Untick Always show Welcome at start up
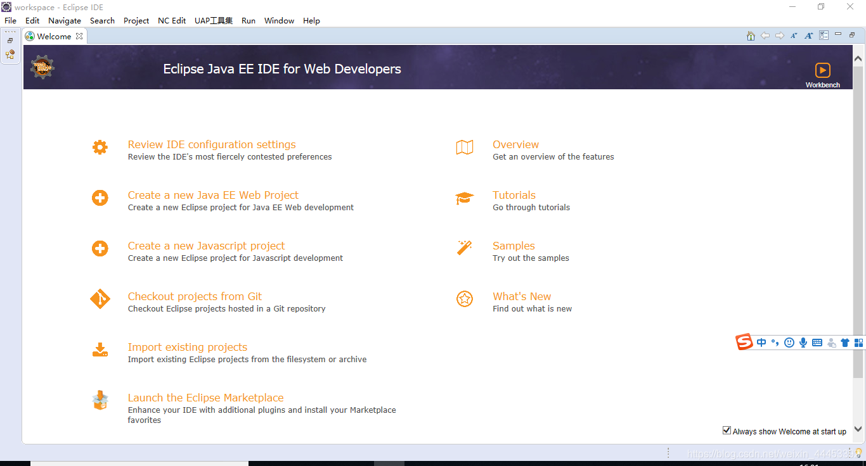Image resolution: width=866 pixels, height=466 pixels. pos(727,431)
